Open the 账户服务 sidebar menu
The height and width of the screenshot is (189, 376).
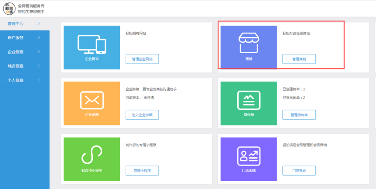pyautogui.click(x=16, y=38)
